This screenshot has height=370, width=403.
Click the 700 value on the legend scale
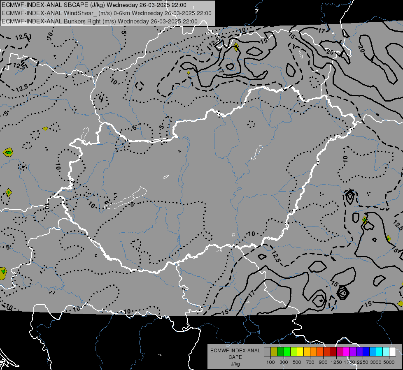pos(310,362)
